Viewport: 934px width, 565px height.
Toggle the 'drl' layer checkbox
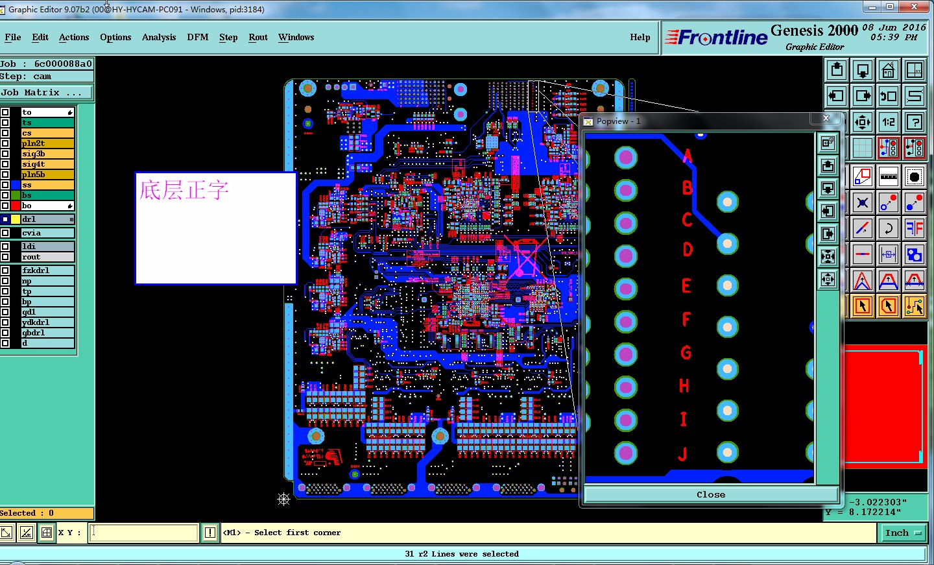point(5,219)
